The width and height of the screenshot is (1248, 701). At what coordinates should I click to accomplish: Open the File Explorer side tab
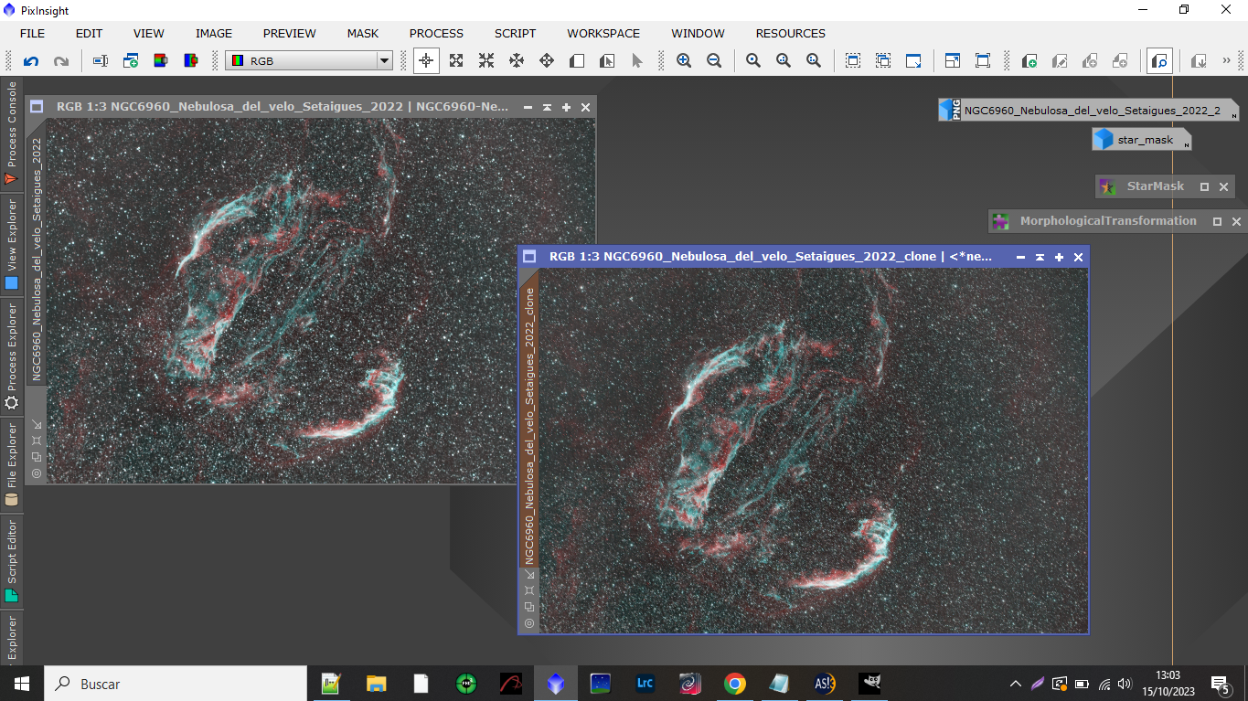pos(11,465)
